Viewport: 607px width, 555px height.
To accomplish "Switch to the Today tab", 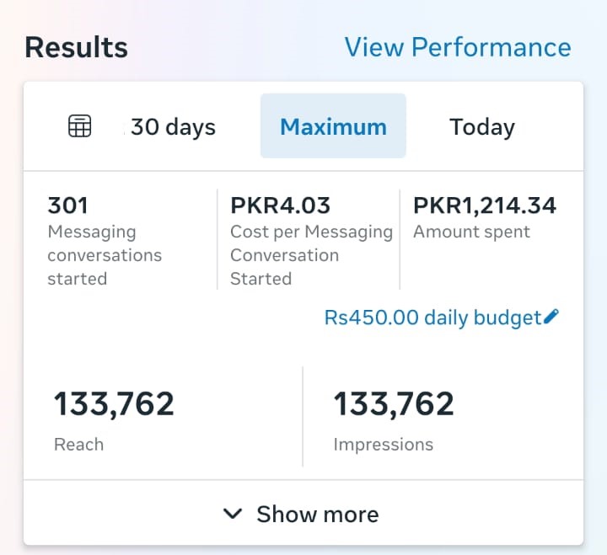I will click(x=481, y=127).
